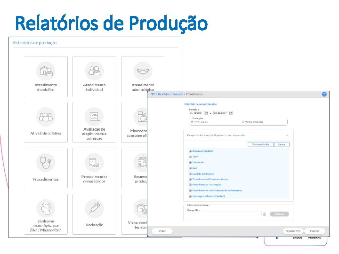Screen dimensions: 339x254
Task: Toggle the Turno checkbox
Action: [x=191, y=157]
